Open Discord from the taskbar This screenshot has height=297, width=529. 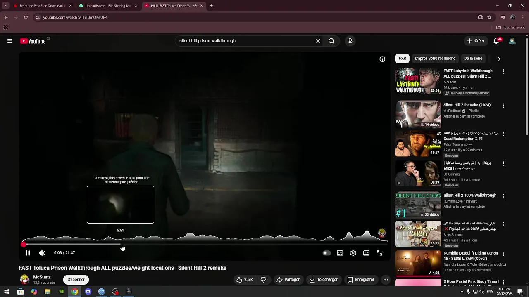tap(88, 292)
